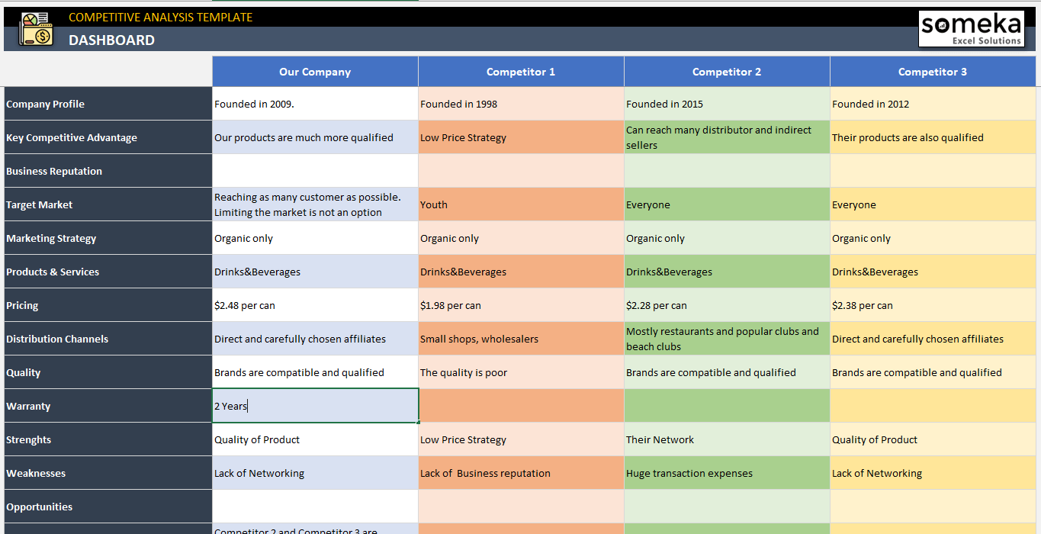Select the Competitor 3 column header

(933, 71)
